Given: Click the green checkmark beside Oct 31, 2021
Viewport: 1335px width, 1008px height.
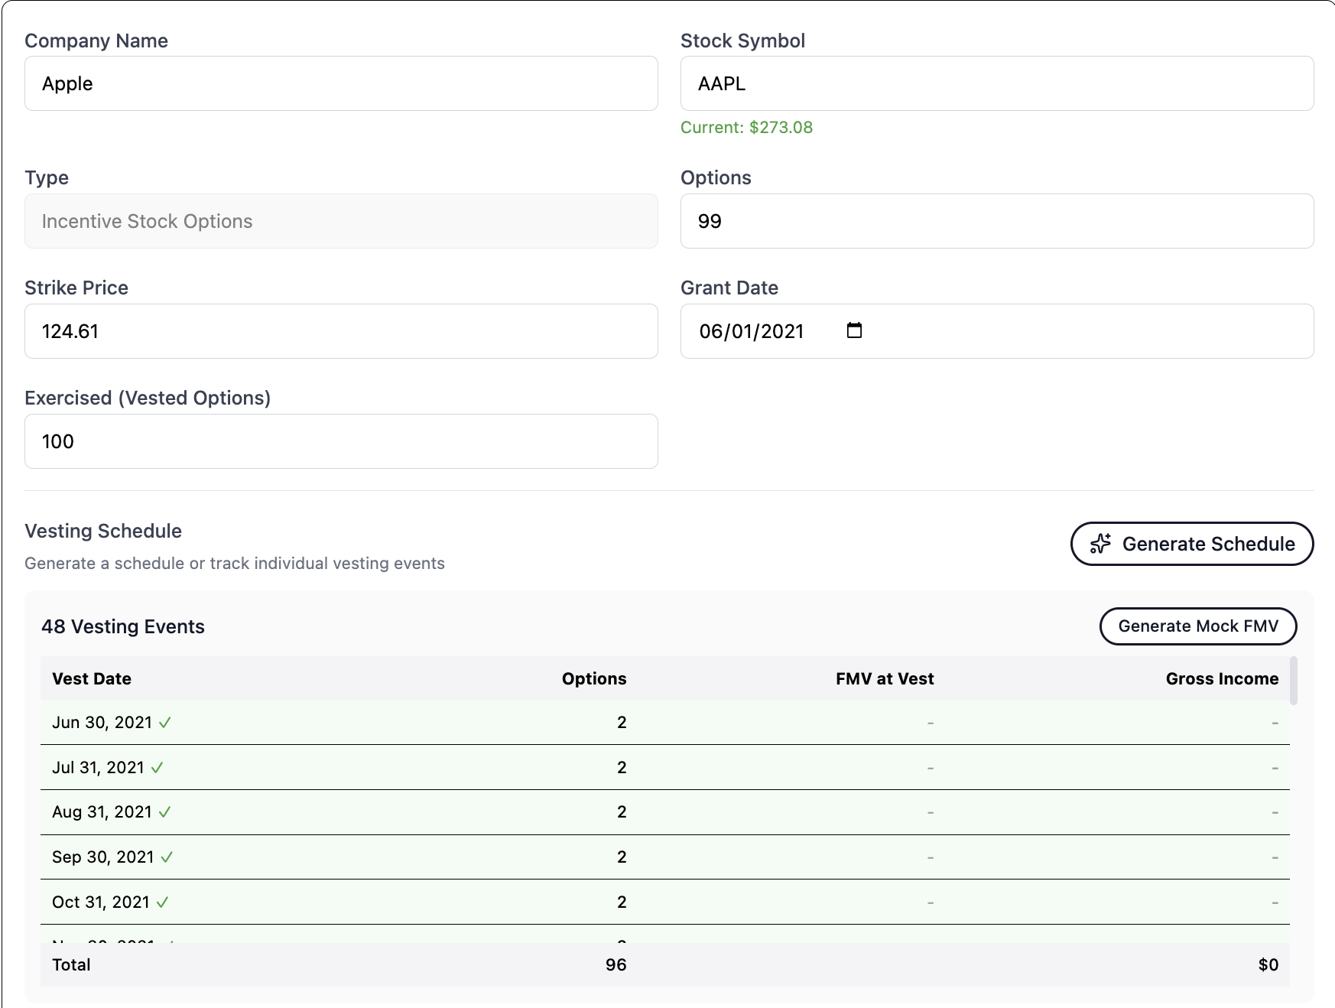Looking at the screenshot, I should 162,902.
